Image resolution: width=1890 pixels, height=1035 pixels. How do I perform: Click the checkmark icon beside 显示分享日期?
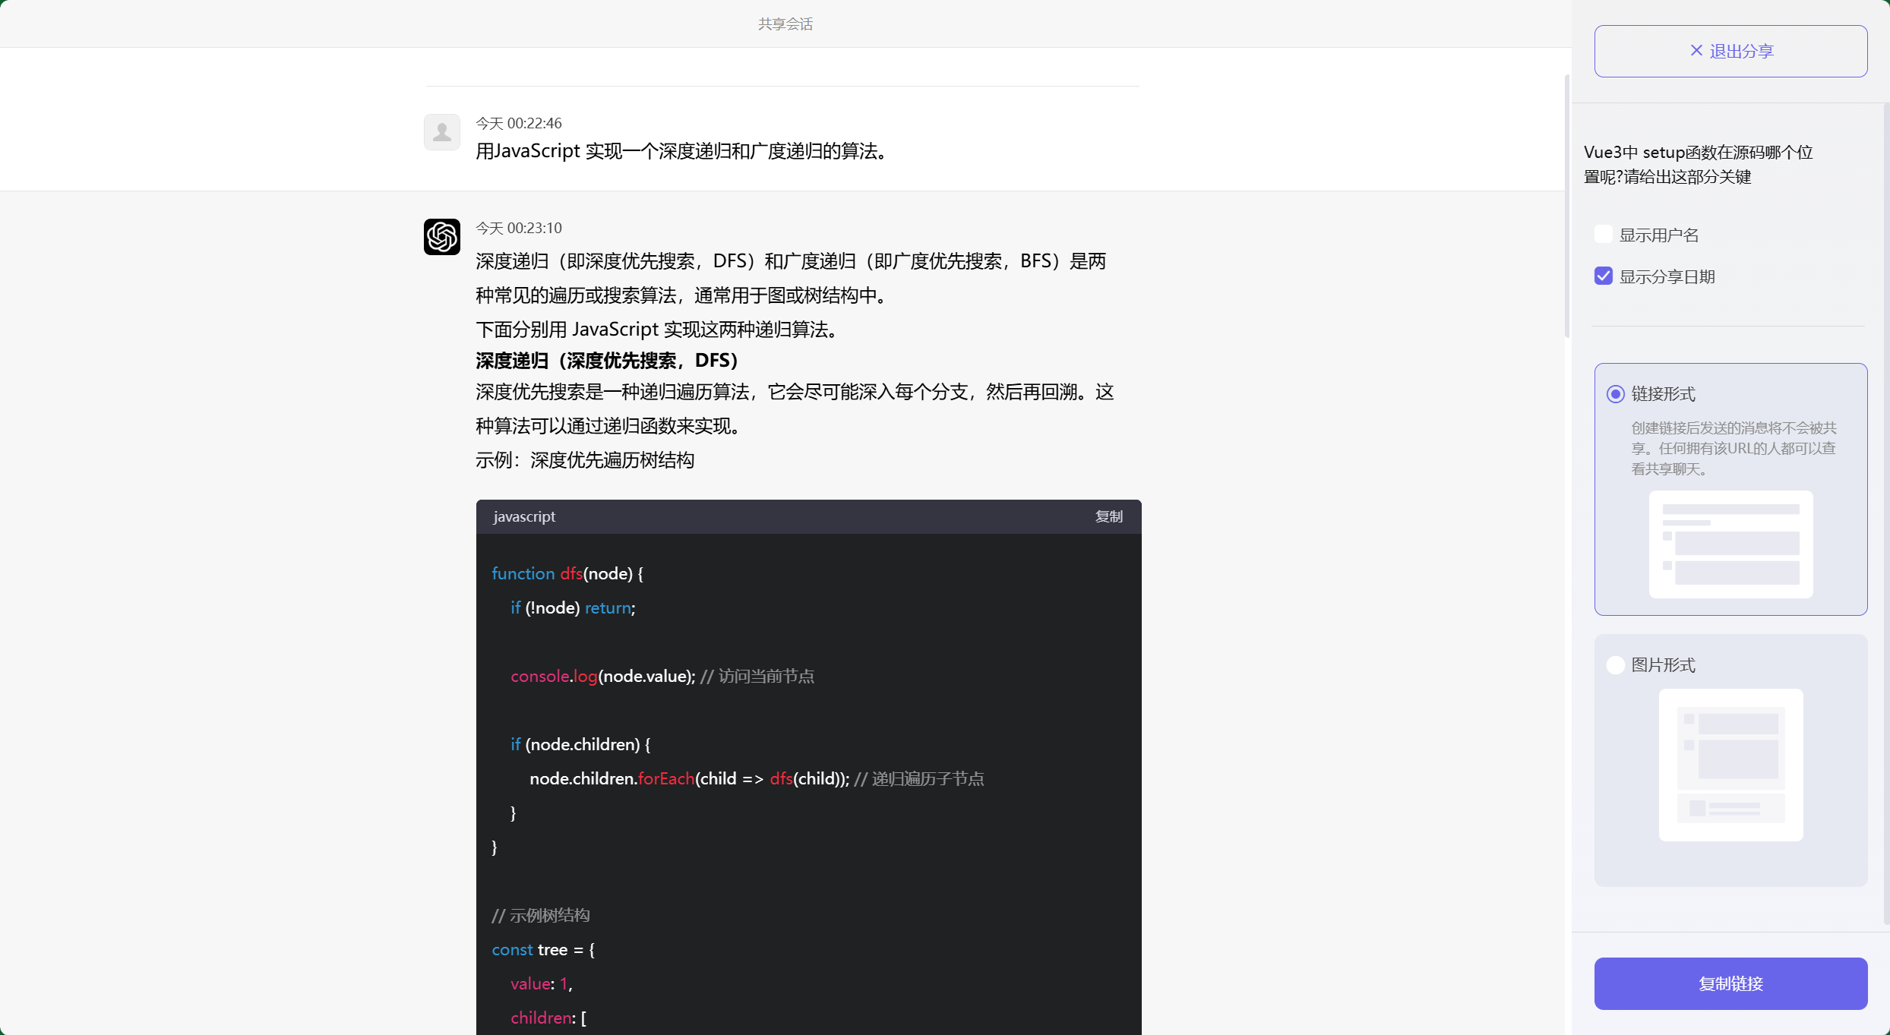coord(1603,276)
